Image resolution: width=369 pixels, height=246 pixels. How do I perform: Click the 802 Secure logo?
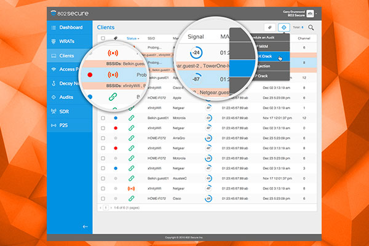point(69,13)
